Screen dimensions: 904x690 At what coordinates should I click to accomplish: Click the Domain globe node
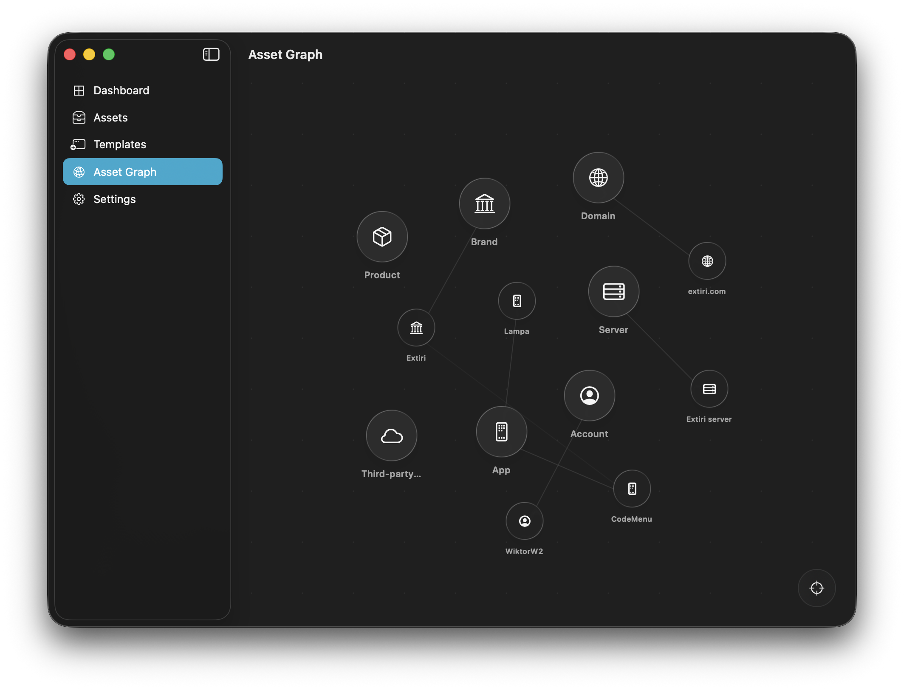[598, 178]
